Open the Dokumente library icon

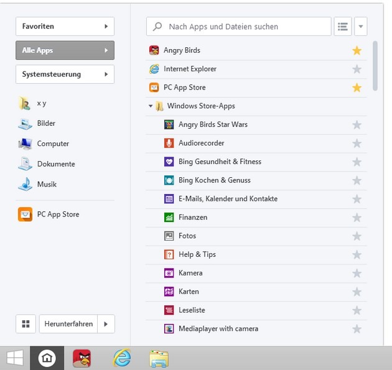tap(25, 164)
